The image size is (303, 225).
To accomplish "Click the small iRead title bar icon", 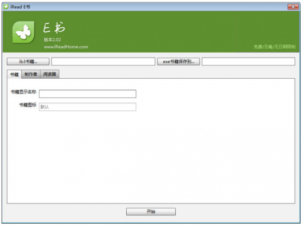I will tap(6, 7).
